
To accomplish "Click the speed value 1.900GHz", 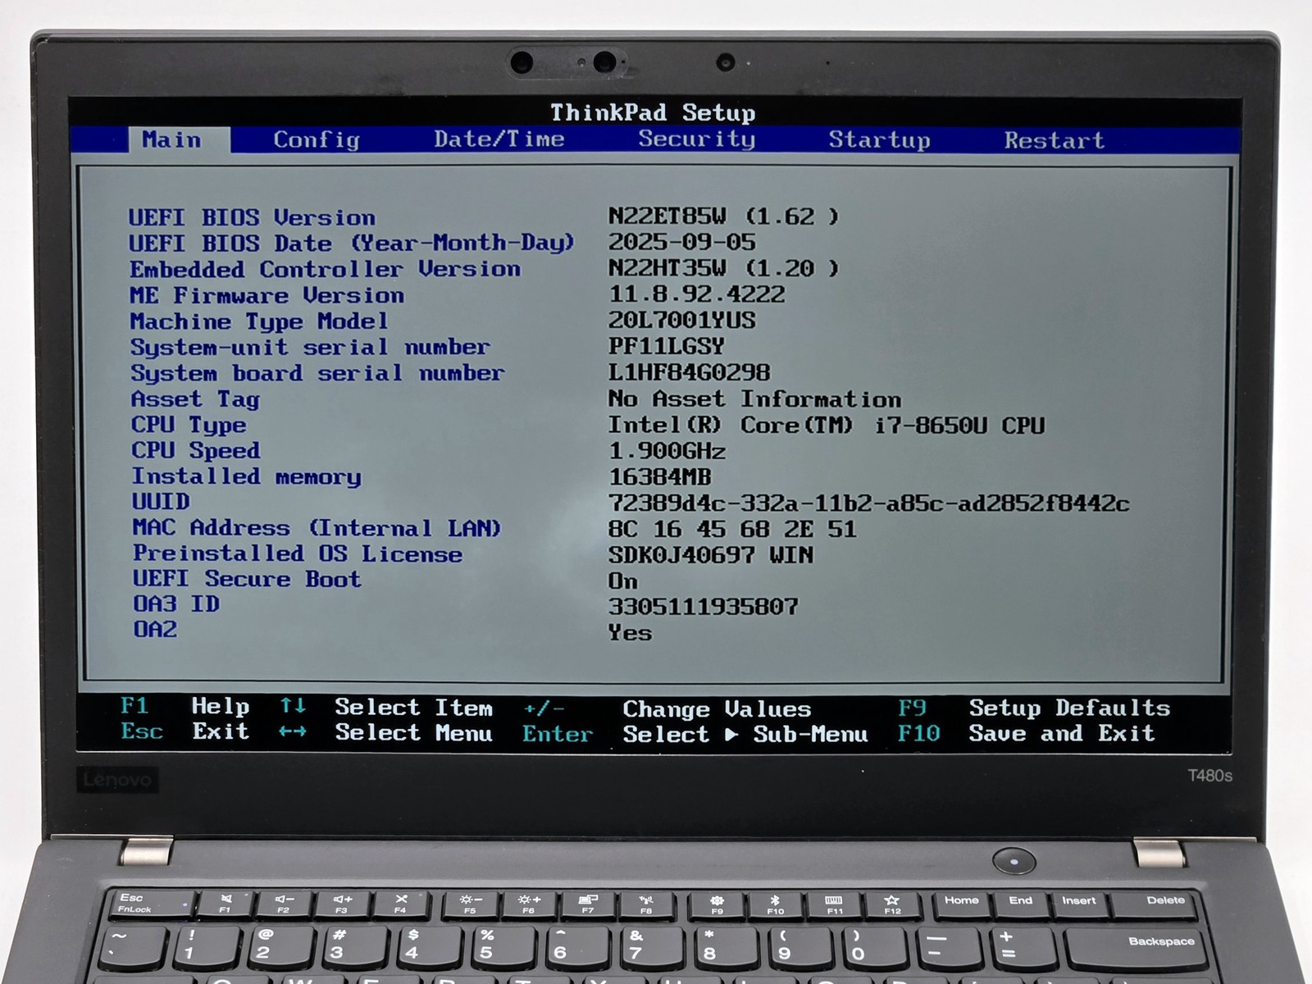I will click(x=667, y=451).
